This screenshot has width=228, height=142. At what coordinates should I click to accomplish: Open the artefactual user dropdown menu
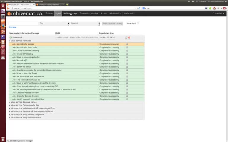point(129,13)
